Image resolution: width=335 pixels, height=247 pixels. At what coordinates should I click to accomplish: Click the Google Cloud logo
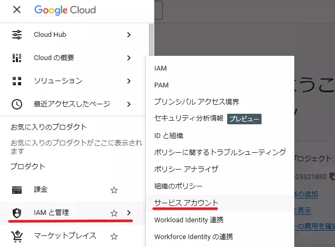[65, 10]
